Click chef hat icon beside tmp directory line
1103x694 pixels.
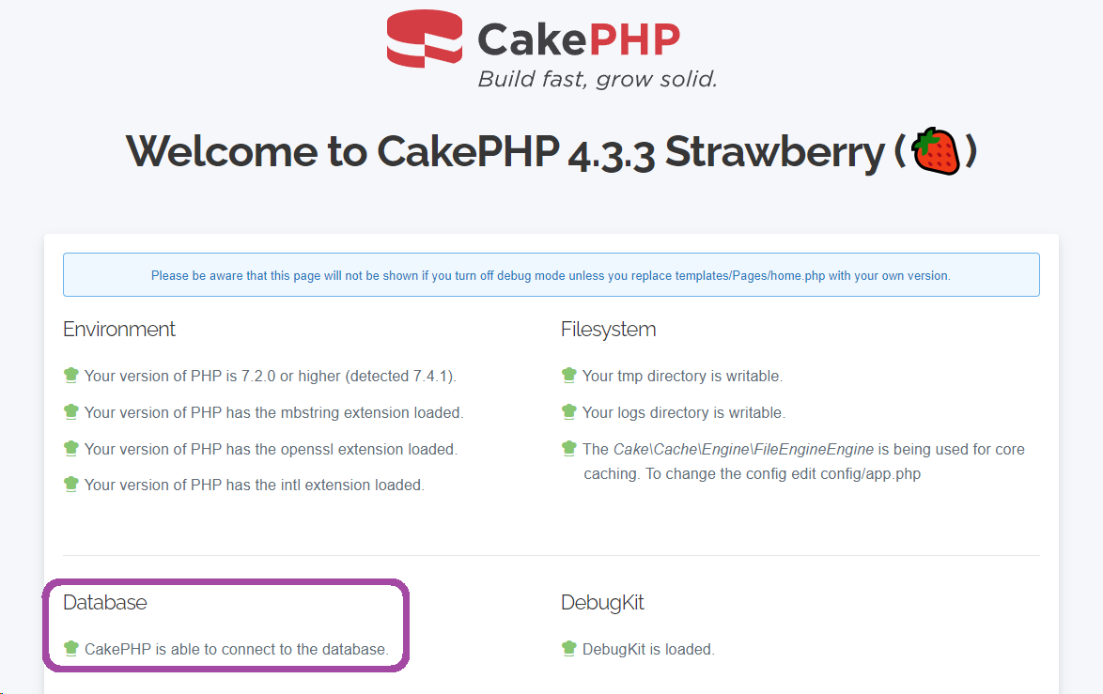(568, 376)
